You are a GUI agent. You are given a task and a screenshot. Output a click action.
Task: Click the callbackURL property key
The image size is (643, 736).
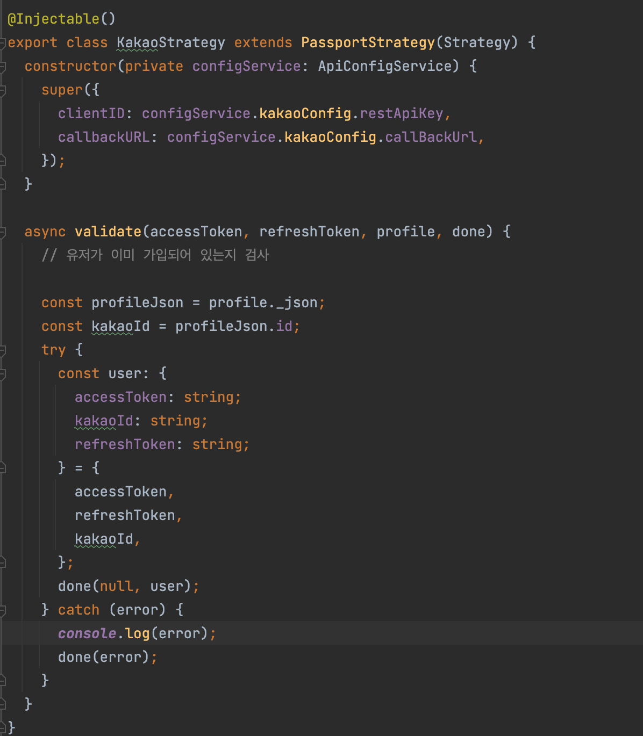(104, 137)
